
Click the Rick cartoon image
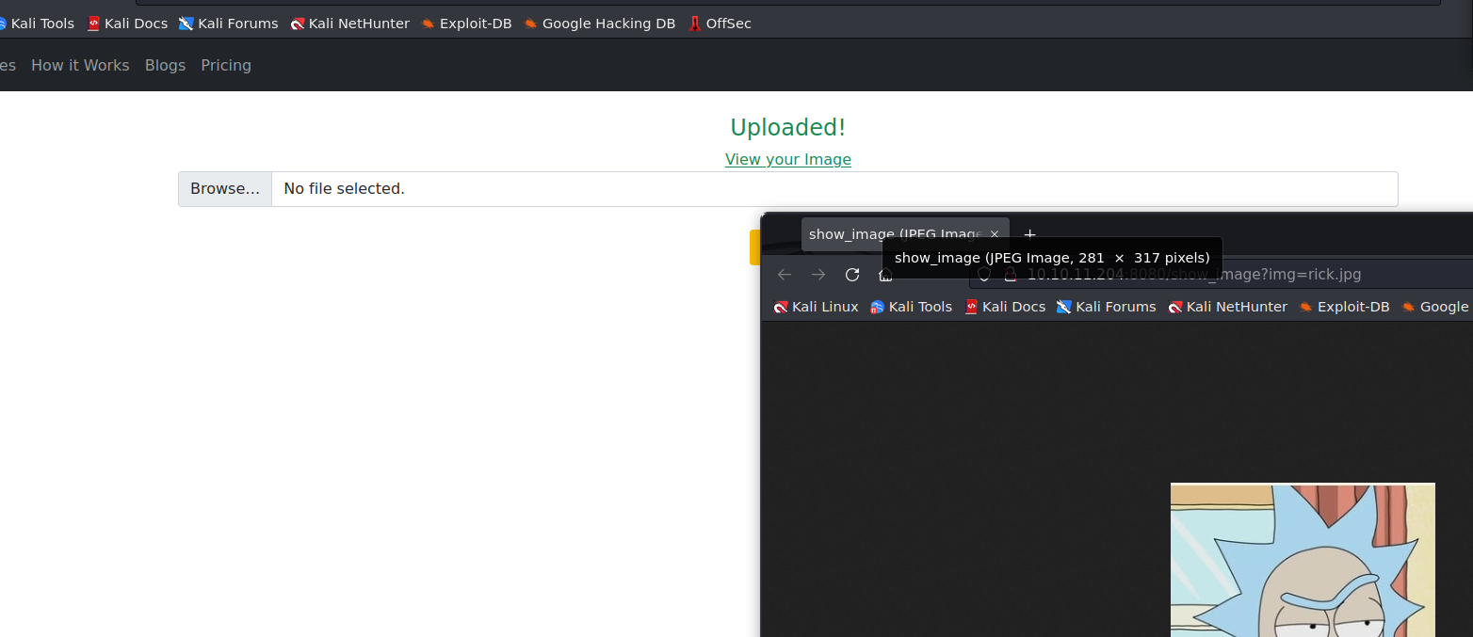(1303, 560)
